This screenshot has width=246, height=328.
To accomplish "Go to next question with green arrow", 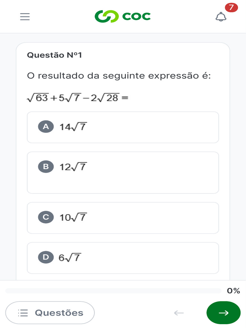I will click(224, 313).
